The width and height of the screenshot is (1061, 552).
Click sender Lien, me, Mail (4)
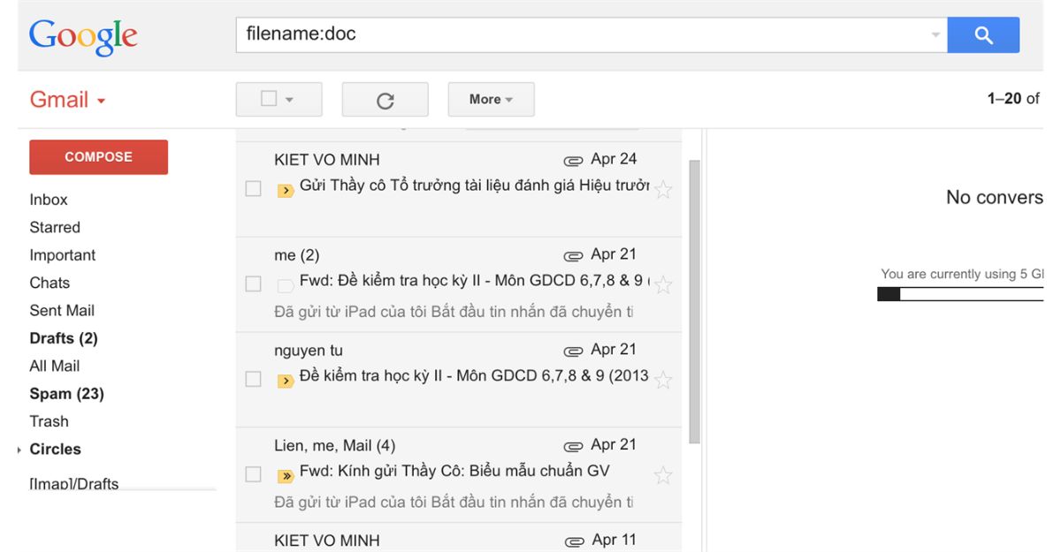pyautogui.click(x=335, y=446)
